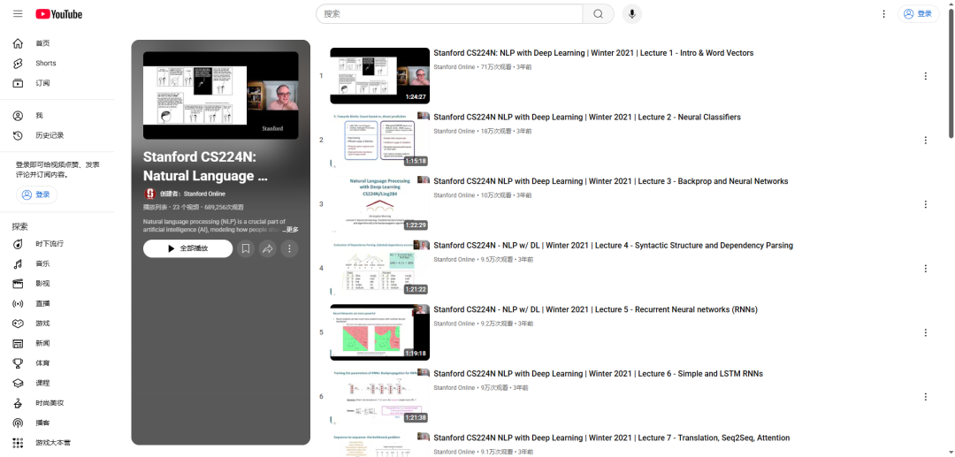
Task: Open Lecture 2 Neural Classifiers title
Action: 587,117
